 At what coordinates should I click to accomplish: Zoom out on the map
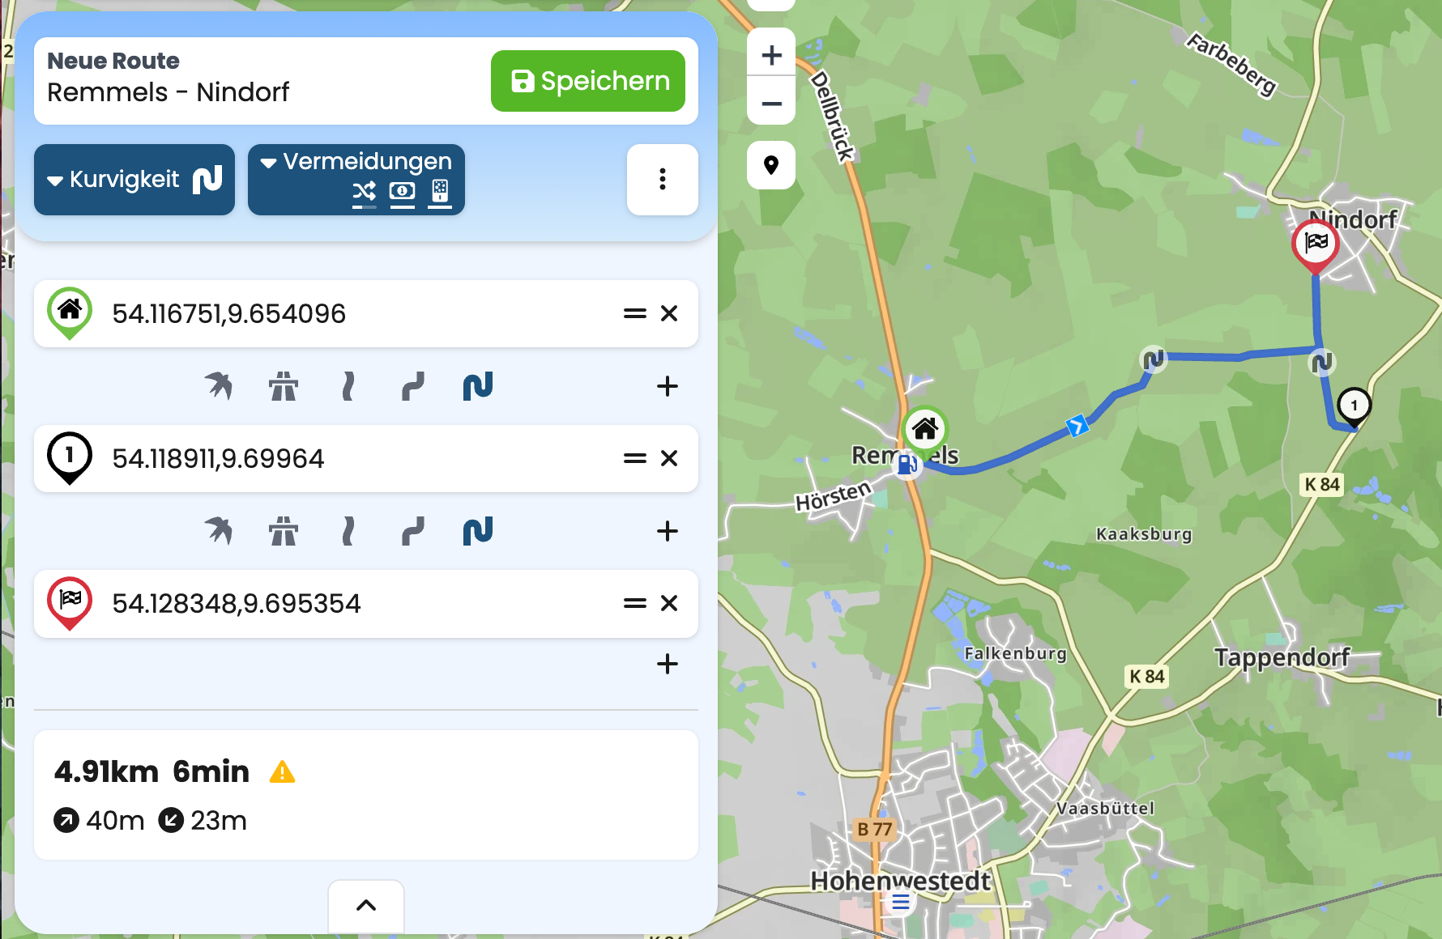tap(771, 104)
